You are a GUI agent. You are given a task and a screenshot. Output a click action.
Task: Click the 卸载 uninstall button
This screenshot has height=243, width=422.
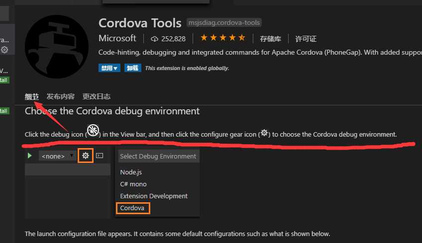[132, 68]
